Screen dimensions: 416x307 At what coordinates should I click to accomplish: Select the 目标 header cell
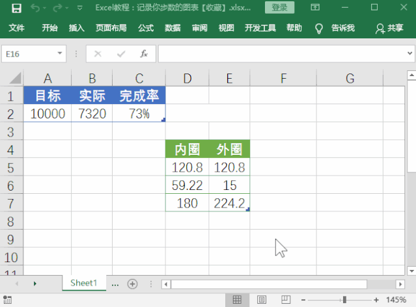tap(48, 96)
